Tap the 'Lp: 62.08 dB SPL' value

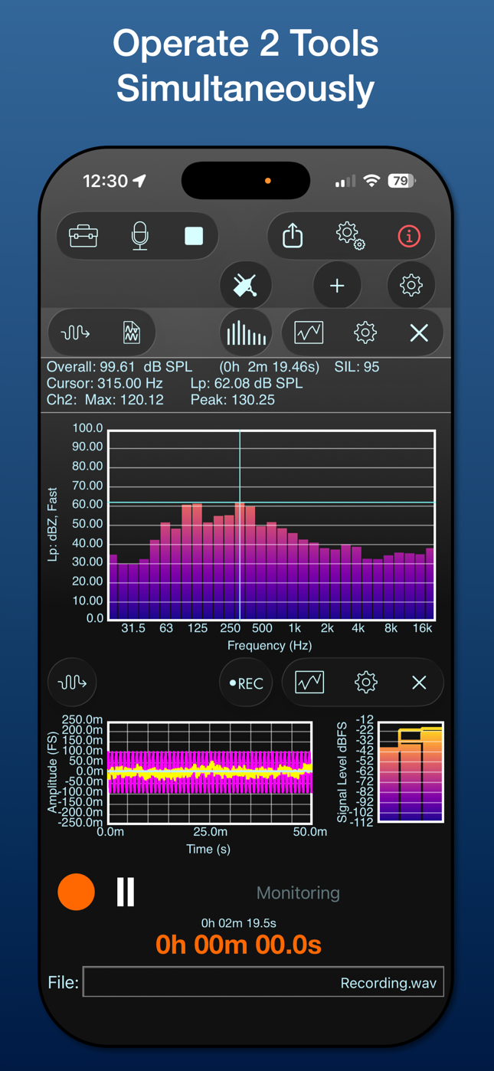pos(246,383)
